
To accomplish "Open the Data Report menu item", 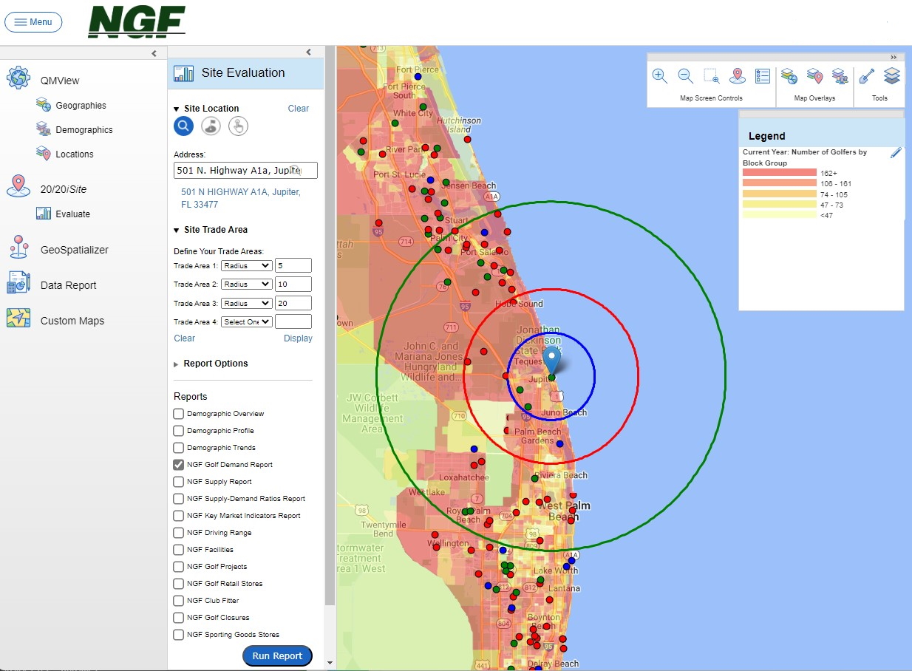I will pos(68,285).
